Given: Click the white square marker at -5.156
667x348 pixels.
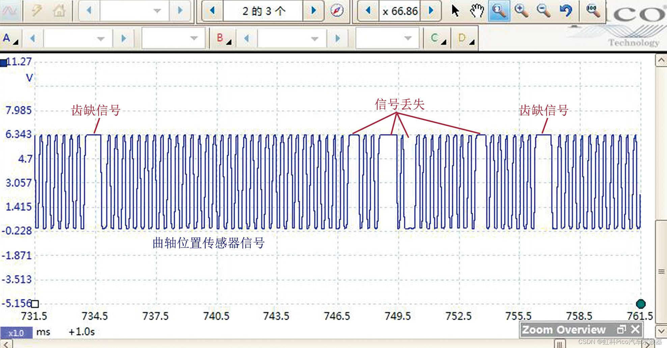Looking at the screenshot, I should pyautogui.click(x=35, y=304).
